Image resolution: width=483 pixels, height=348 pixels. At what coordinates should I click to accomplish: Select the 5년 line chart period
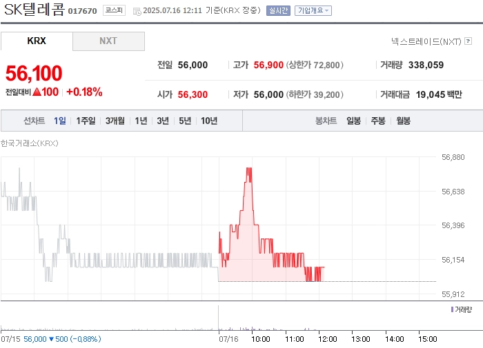pos(185,121)
